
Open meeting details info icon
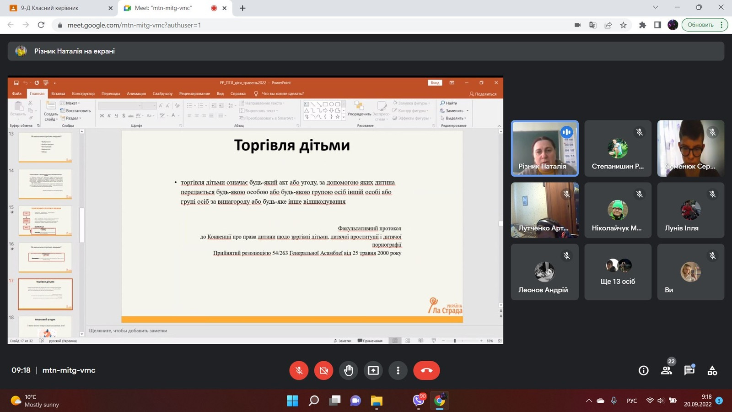pyautogui.click(x=643, y=370)
